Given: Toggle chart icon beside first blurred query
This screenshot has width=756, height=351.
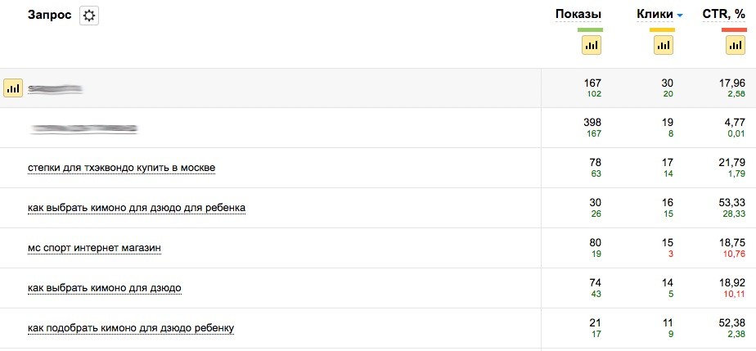Looking at the screenshot, I should coord(13,88).
